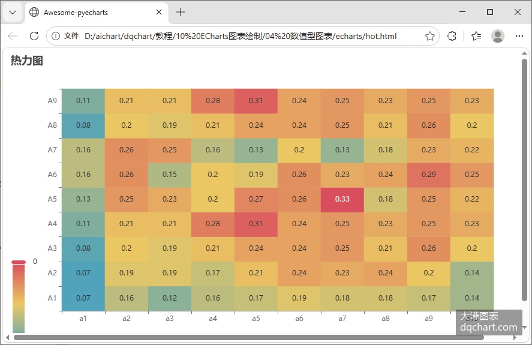Screen dimensions: 532x345
Task: Open the Extensions puzzle icon
Action: (x=452, y=36)
